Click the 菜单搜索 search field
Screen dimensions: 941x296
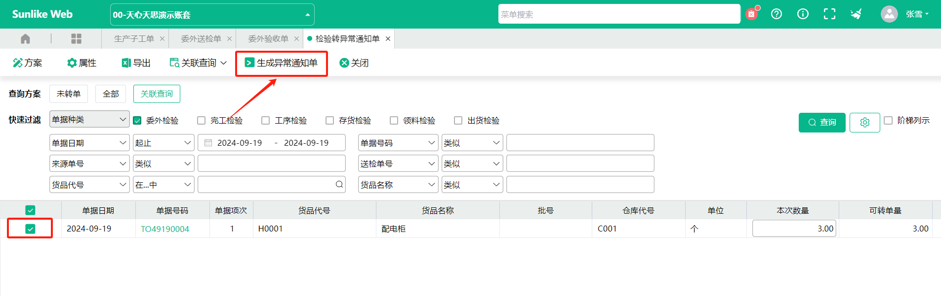[619, 14]
